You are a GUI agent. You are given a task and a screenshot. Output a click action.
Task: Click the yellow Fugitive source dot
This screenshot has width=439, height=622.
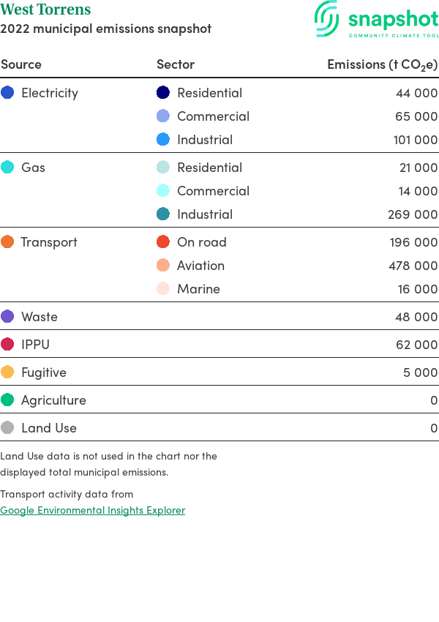pyautogui.click(x=7, y=372)
